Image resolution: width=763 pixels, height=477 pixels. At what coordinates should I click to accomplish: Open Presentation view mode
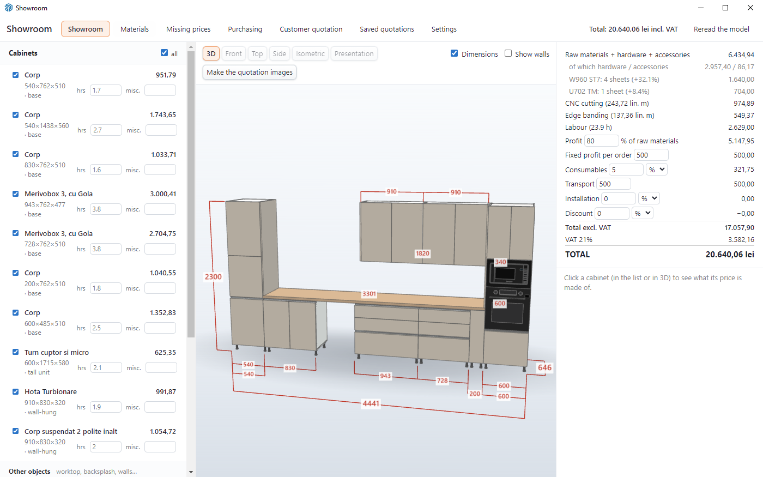pyautogui.click(x=354, y=53)
